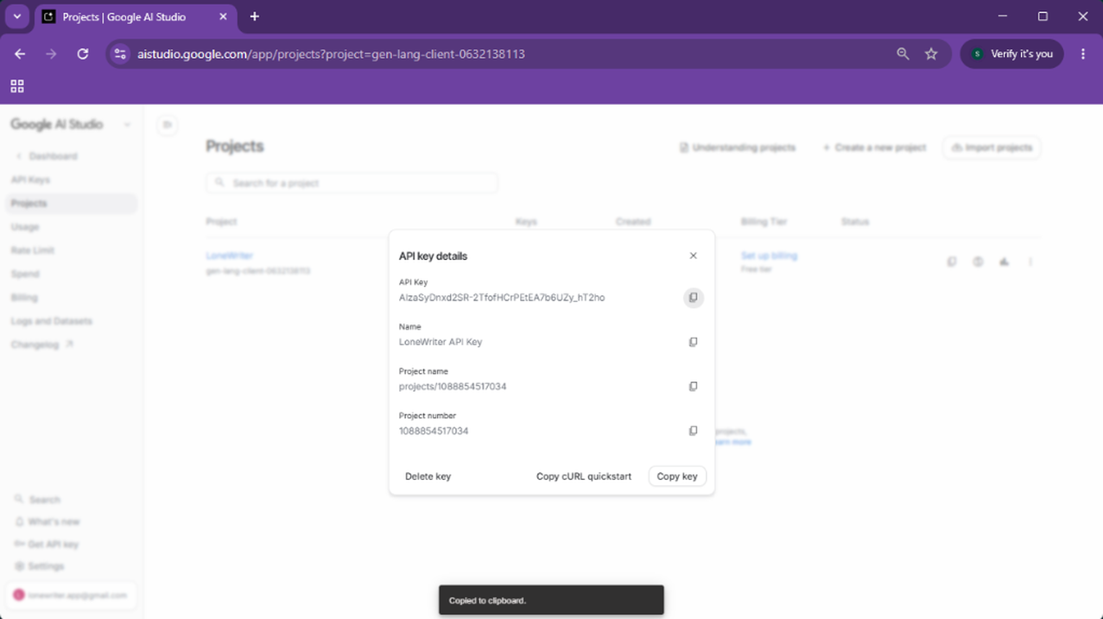Go forward in browser history
This screenshot has width=1103, height=619.
tap(51, 54)
